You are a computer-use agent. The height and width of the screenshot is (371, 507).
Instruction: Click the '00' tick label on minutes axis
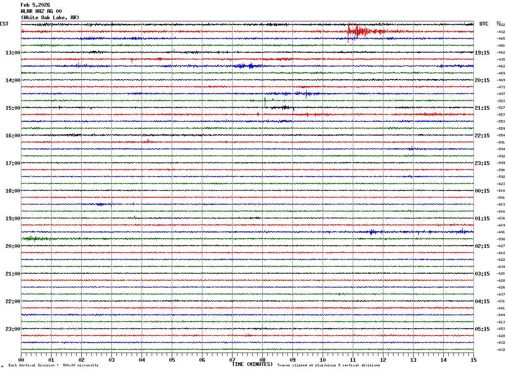point(21,360)
